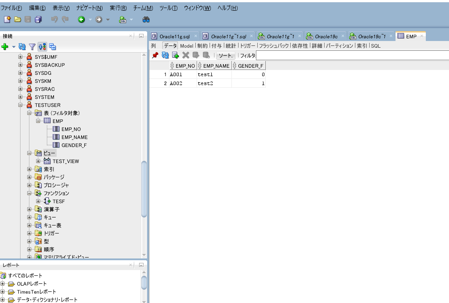Screen dimensions: 449x303
Task: Open the New Connection dropdown arrow
Action: click(x=13, y=47)
